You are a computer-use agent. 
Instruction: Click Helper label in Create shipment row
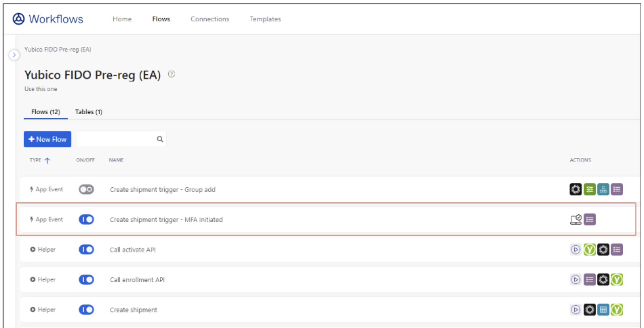pos(46,310)
